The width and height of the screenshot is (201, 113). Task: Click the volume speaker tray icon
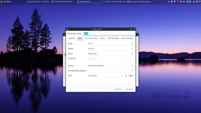[x=184, y=2]
